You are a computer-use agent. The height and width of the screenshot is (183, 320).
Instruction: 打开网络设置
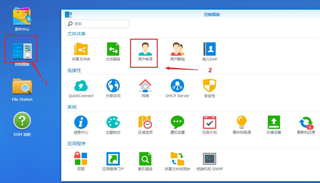click(145, 88)
